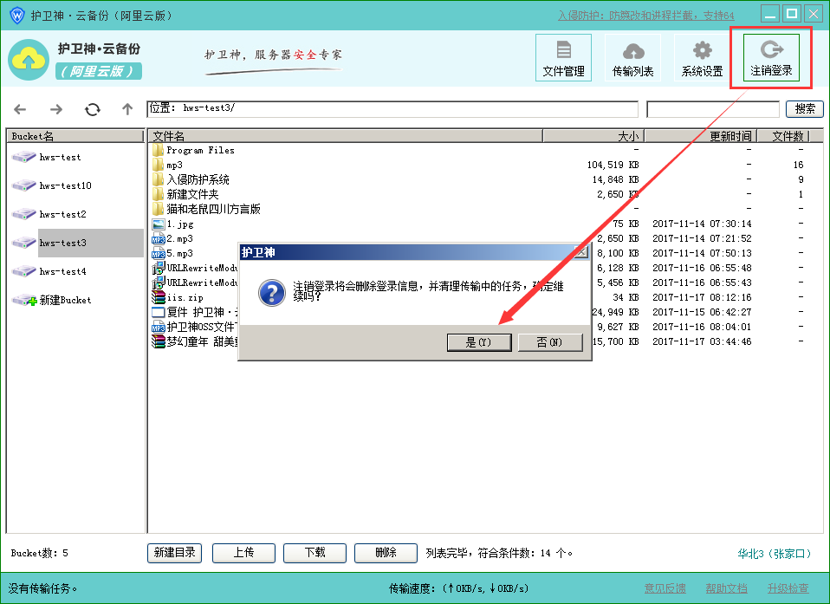Click the 位置 path input field
Viewport: 830px width, 604px height.
tap(392, 109)
